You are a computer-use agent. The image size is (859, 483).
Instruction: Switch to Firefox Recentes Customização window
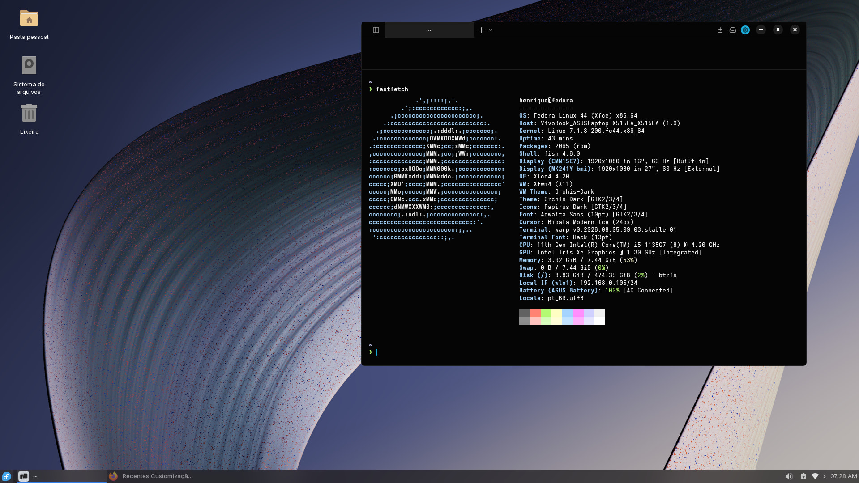pyautogui.click(x=151, y=476)
